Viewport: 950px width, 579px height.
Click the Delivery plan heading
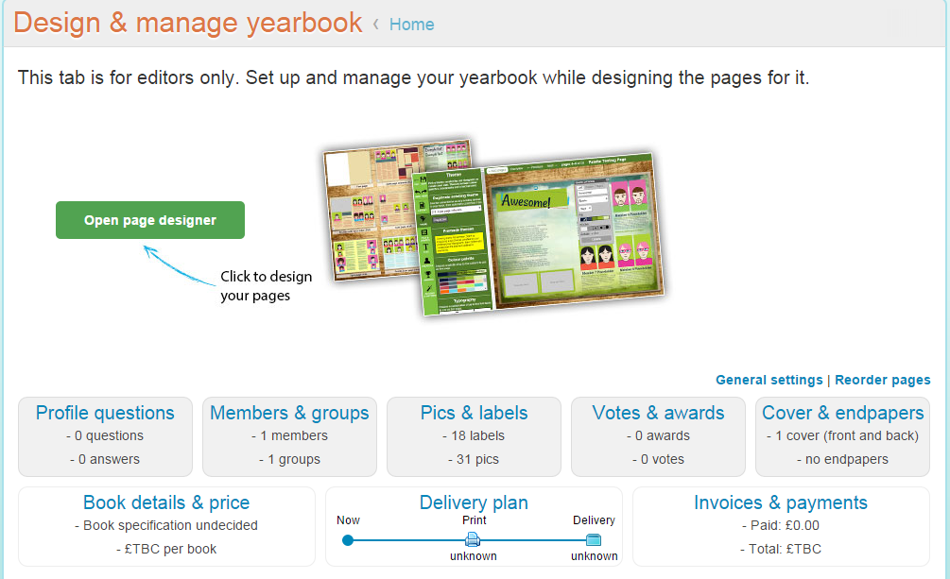coord(474,502)
